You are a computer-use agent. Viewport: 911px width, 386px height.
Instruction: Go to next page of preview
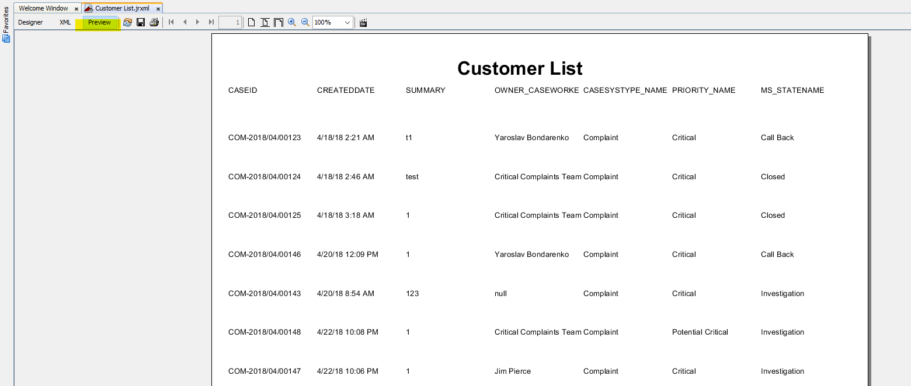click(198, 22)
